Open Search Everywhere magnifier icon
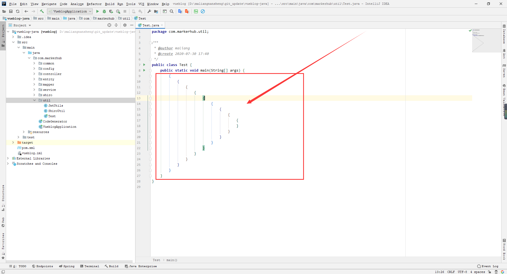 [172, 11]
